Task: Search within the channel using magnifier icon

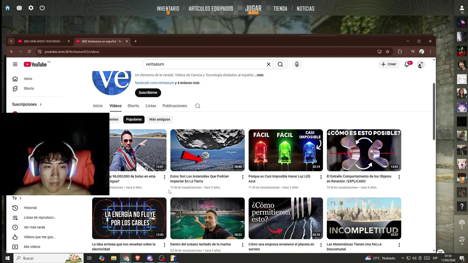Action: coord(198,106)
